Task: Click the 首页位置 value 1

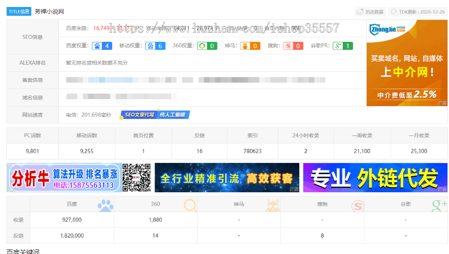Action: point(143,151)
